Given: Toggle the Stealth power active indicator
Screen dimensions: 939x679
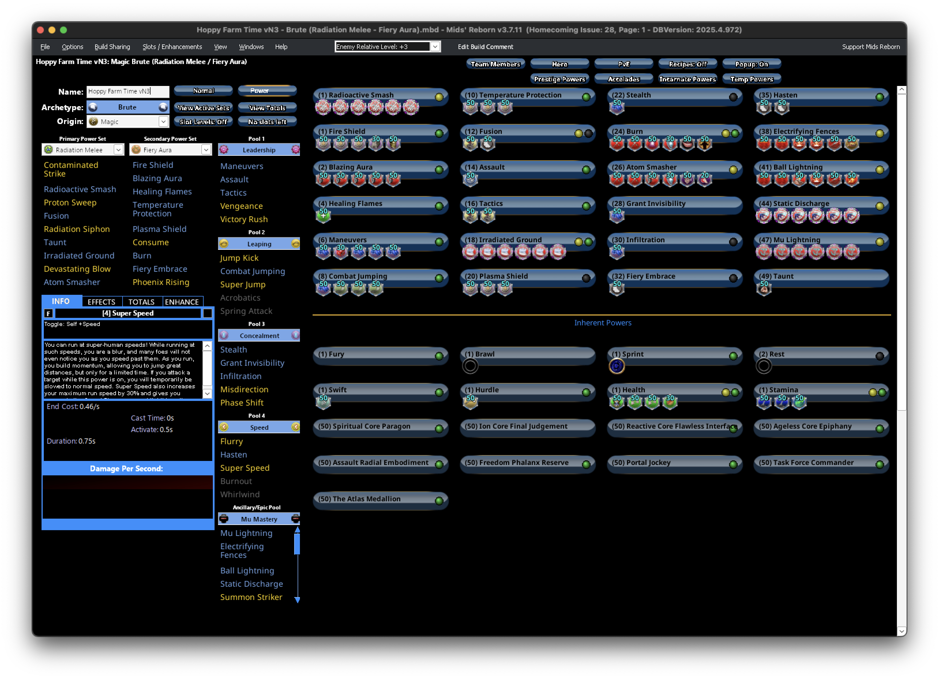Looking at the screenshot, I should coord(733,97).
